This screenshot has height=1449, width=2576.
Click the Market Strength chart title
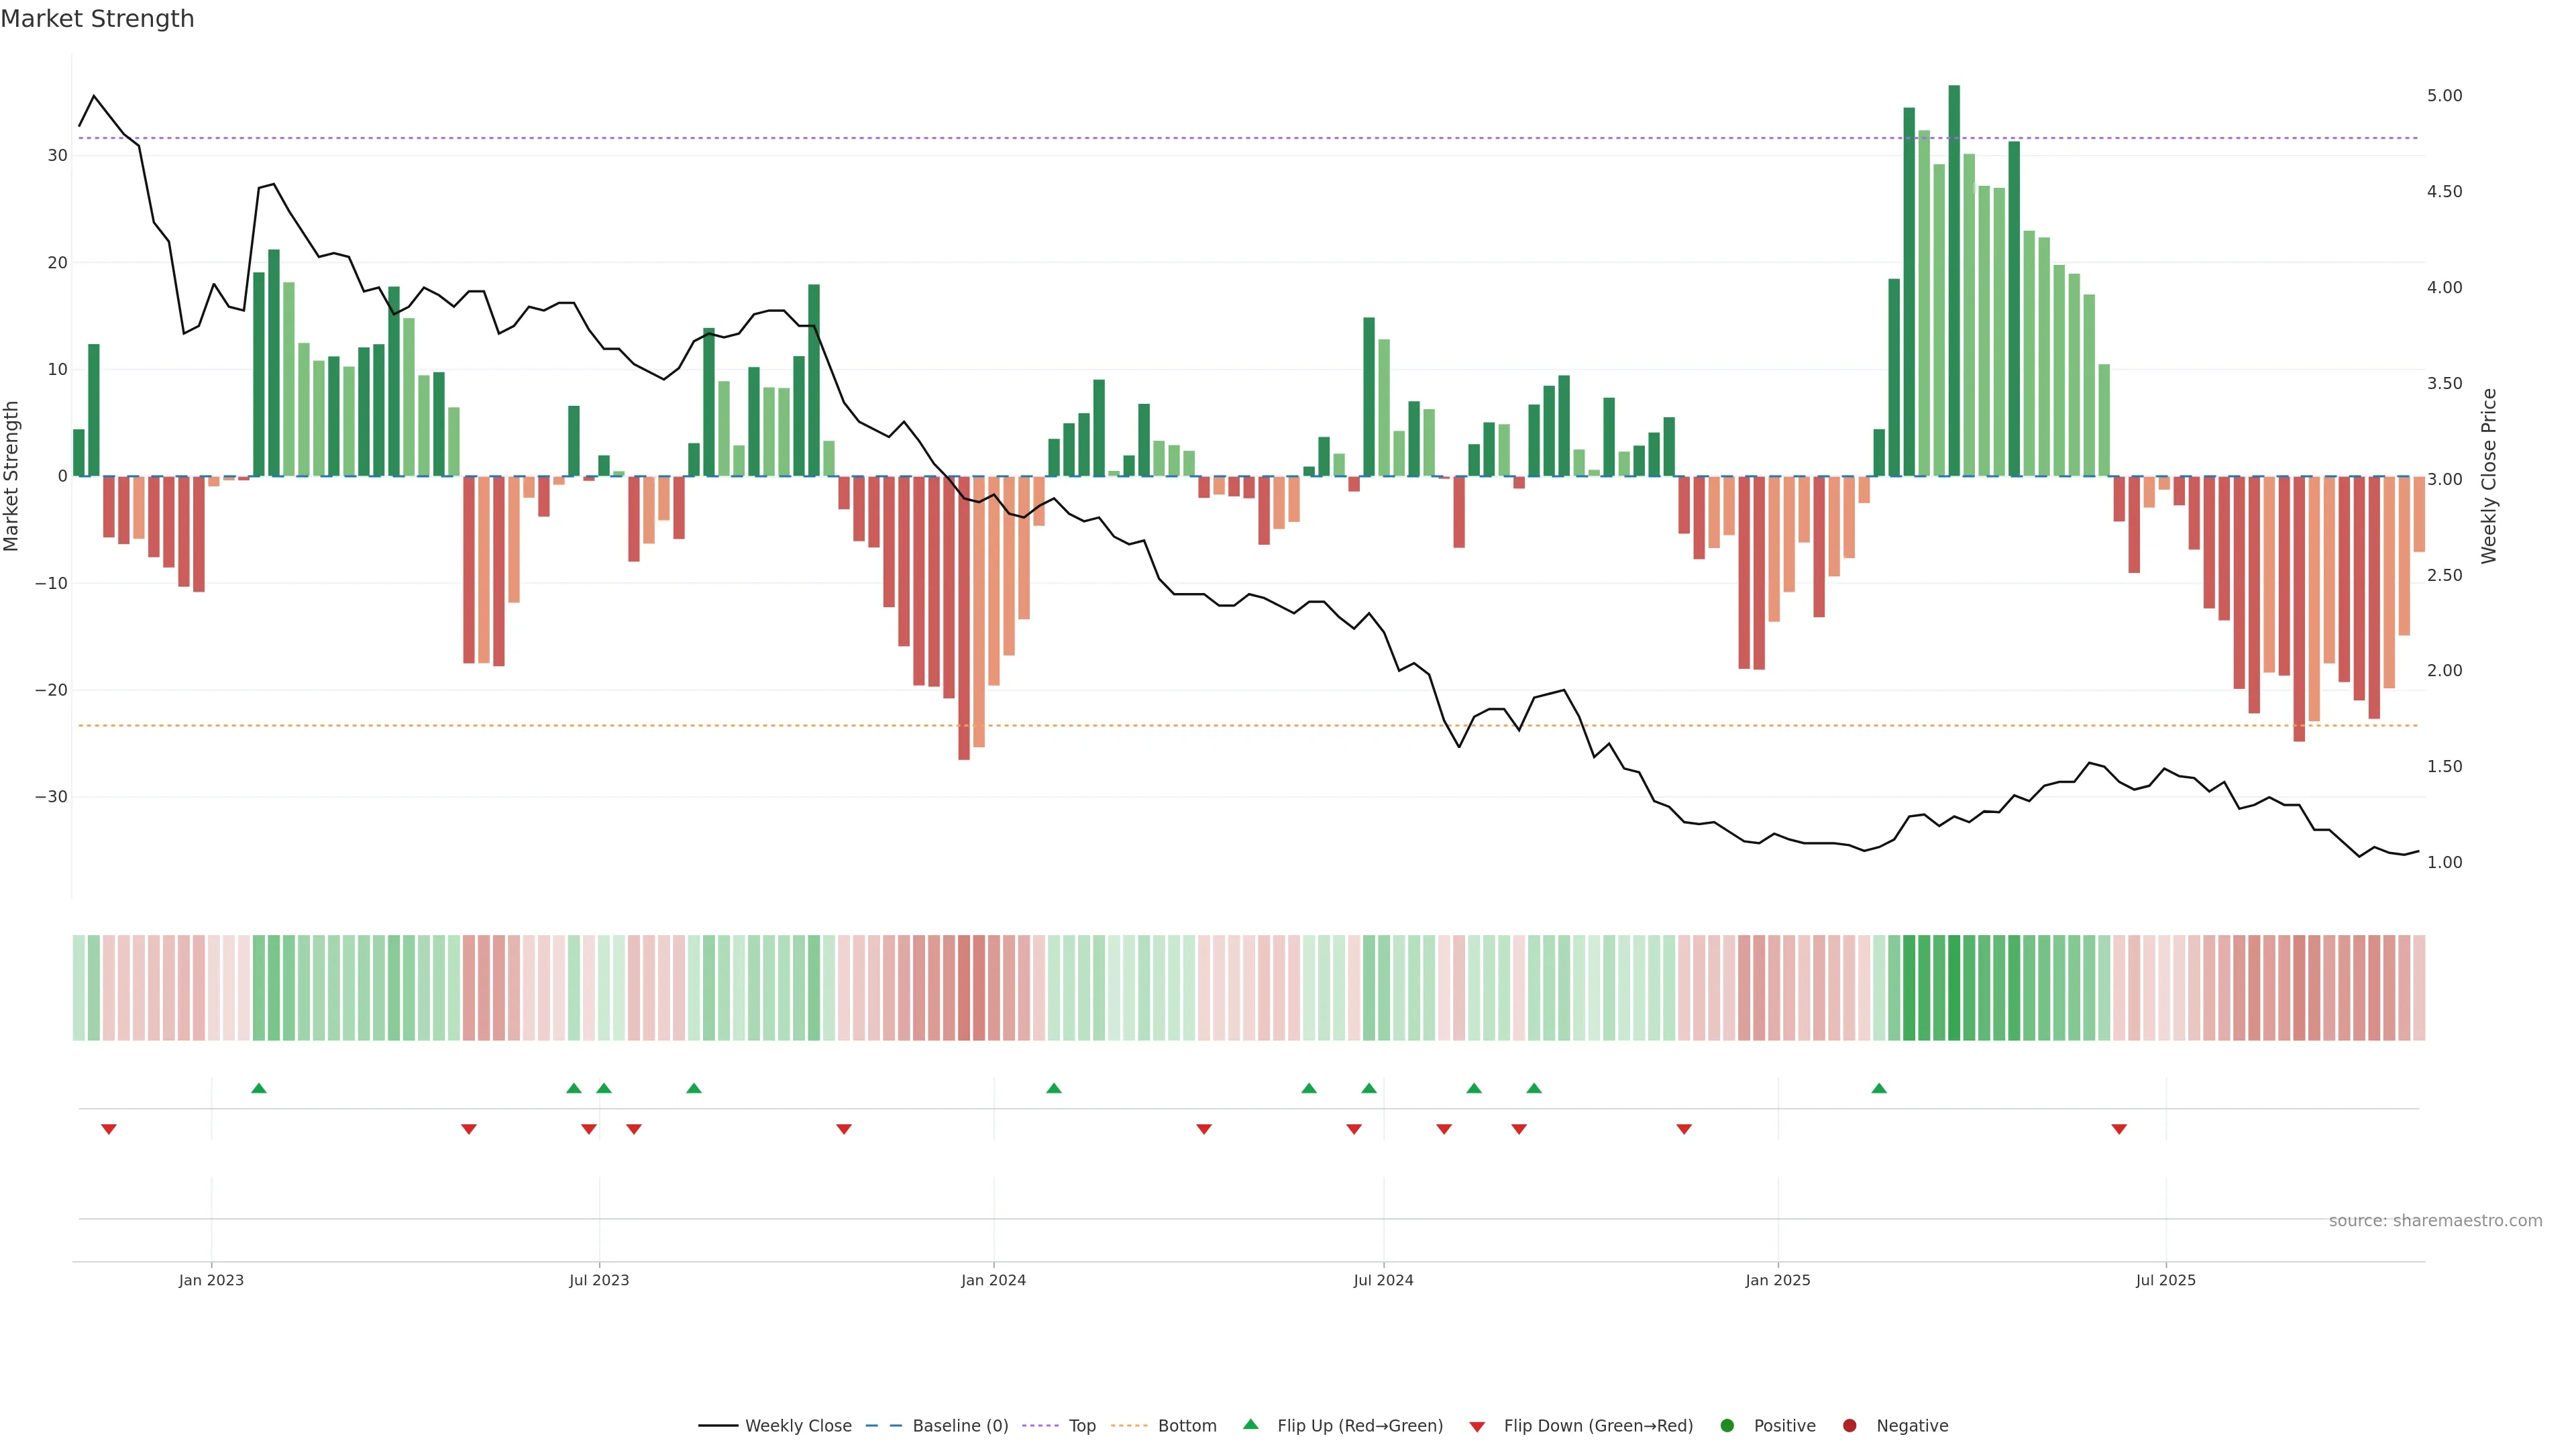pyautogui.click(x=97, y=19)
